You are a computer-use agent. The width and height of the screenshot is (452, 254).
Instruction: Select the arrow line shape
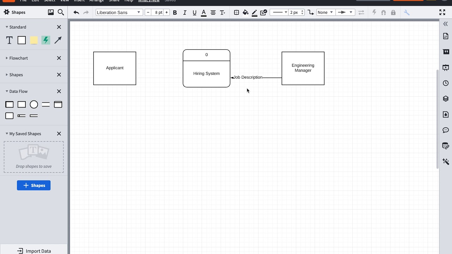[58, 40]
